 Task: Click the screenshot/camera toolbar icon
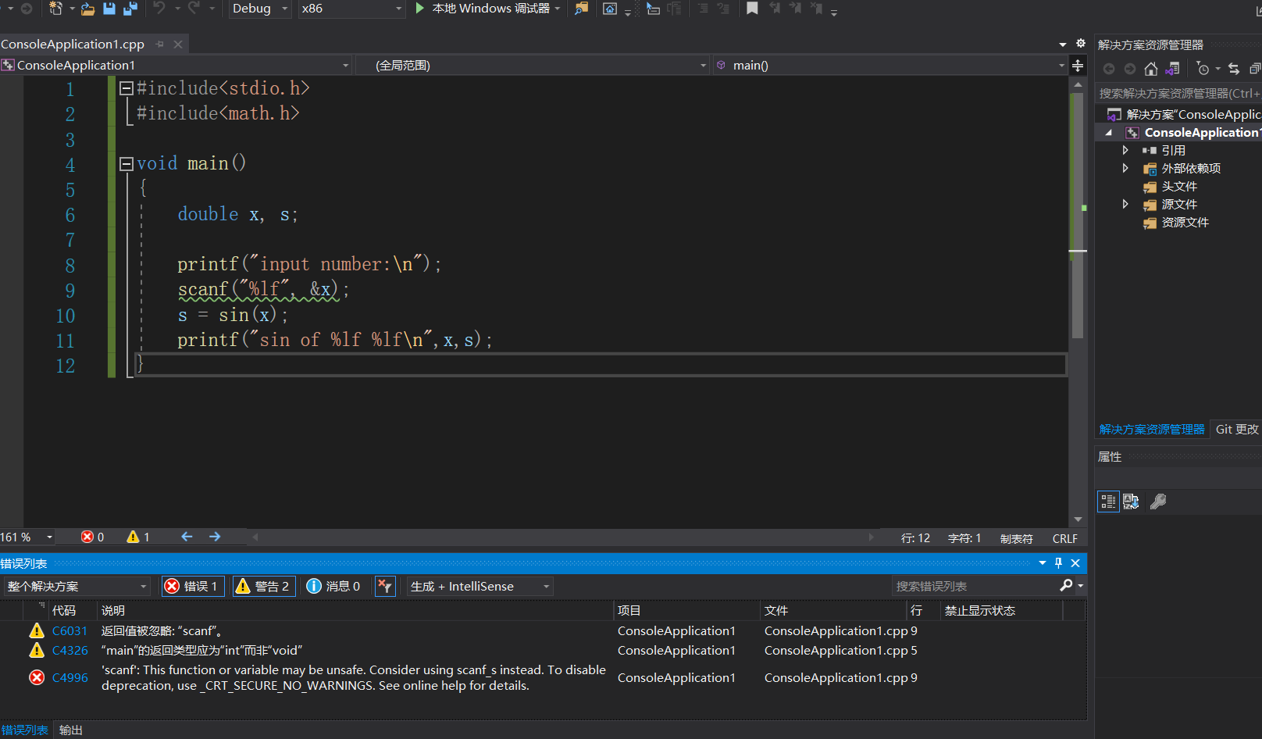(x=610, y=9)
